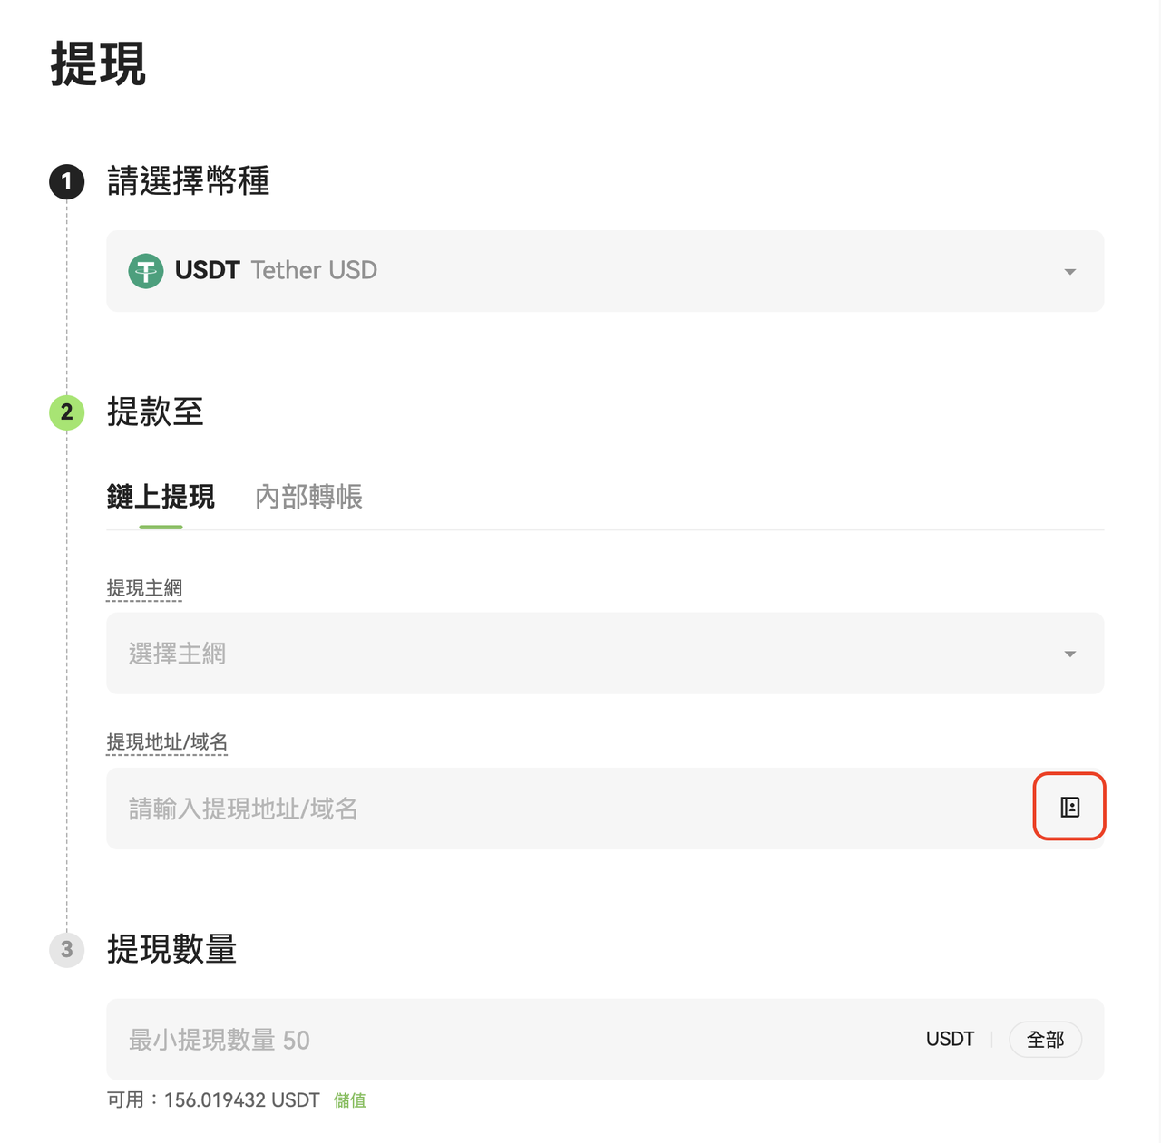Click the grey step 3 badge
The width and height of the screenshot is (1161, 1143).
[66, 950]
